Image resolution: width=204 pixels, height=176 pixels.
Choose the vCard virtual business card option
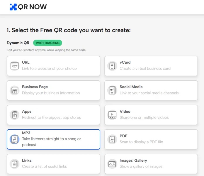(151, 66)
